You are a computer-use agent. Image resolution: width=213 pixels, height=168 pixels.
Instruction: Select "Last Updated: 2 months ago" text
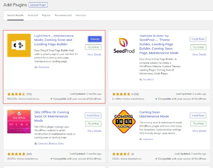pyautogui.click(x=86, y=94)
